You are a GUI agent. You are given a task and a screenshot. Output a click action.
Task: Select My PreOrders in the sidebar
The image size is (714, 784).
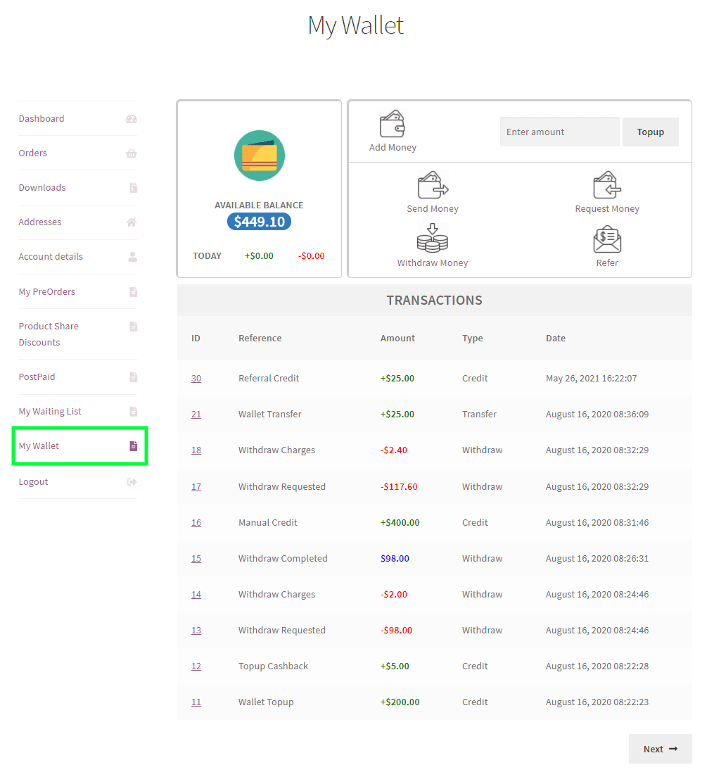(46, 291)
